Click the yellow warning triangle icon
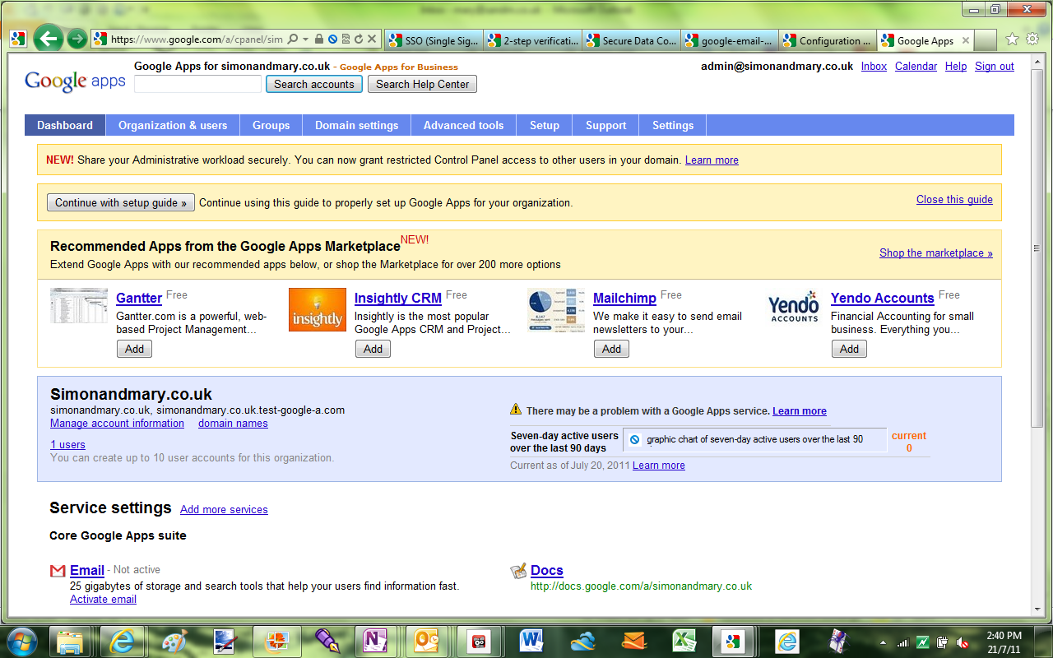Viewport: 1053px width, 658px height. pyautogui.click(x=516, y=410)
